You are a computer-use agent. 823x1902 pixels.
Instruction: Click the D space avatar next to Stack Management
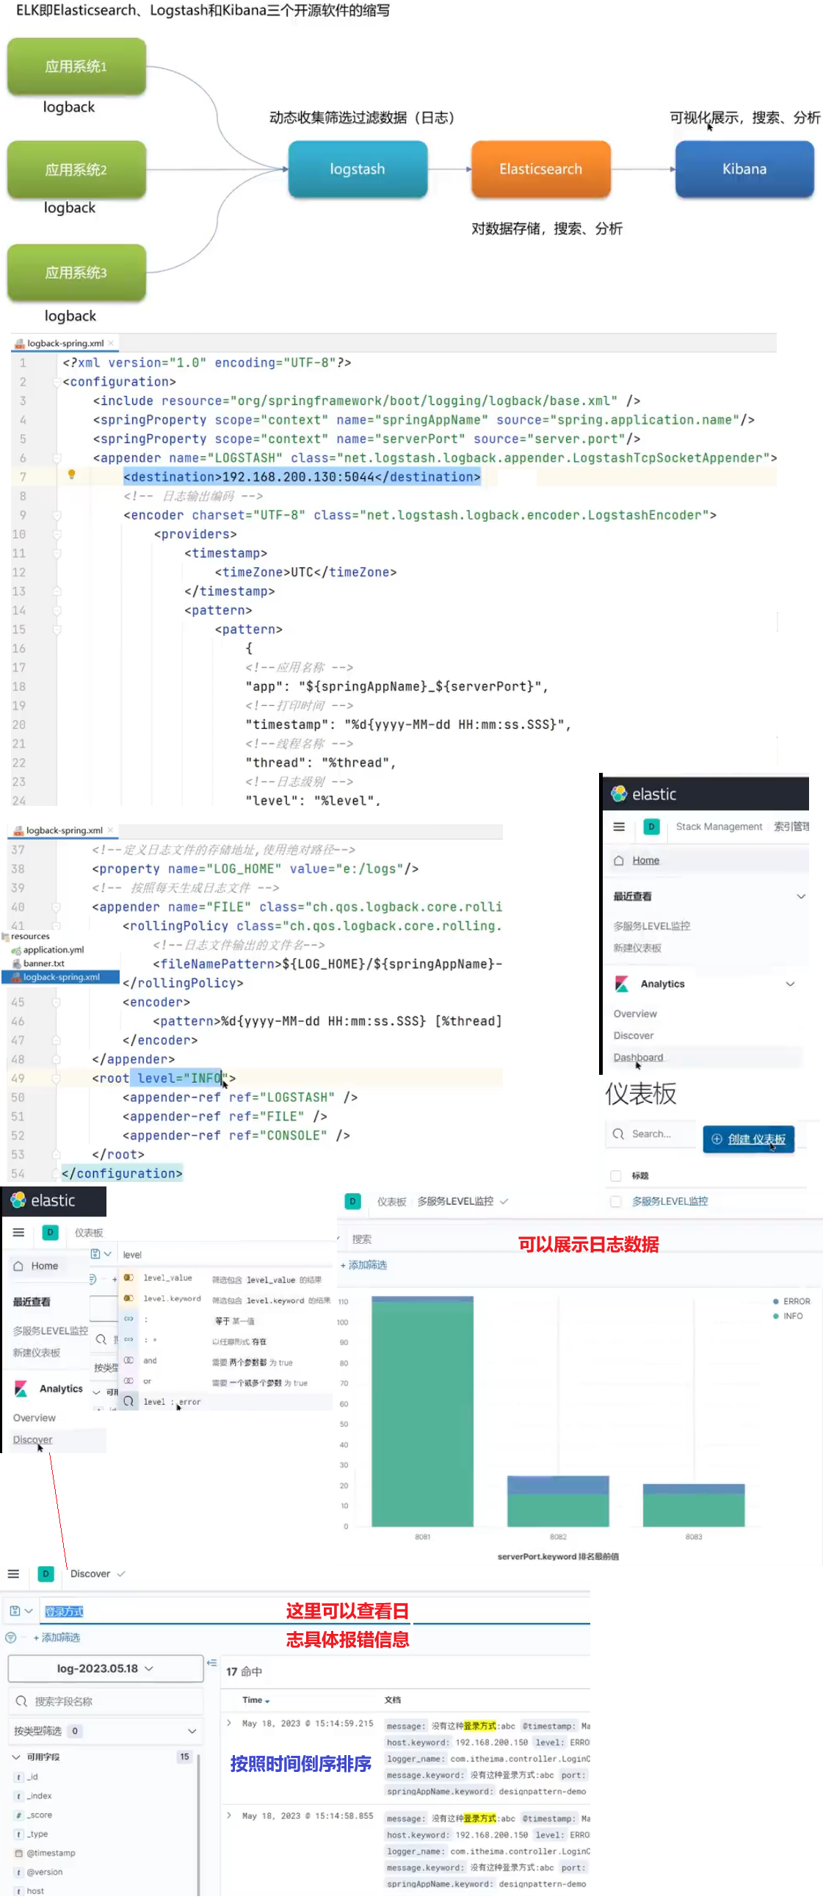(651, 826)
